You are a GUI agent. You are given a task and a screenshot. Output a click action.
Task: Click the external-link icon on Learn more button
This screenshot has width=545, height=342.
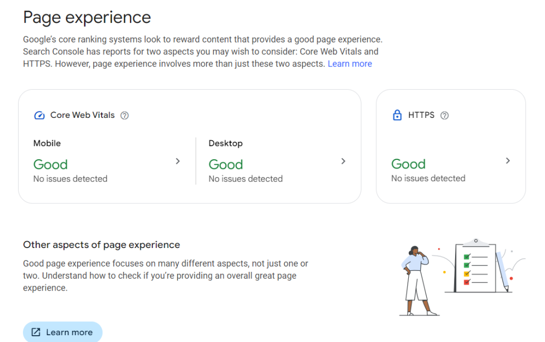pos(36,332)
